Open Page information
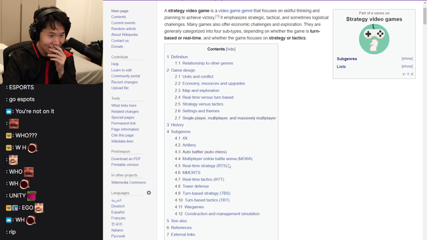This screenshot has width=427, height=240. [125, 129]
